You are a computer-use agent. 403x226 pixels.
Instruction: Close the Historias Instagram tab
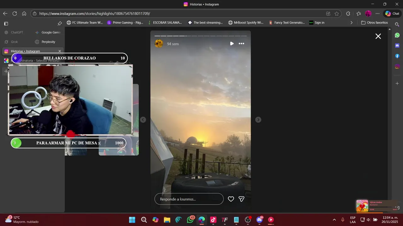tap(60, 51)
